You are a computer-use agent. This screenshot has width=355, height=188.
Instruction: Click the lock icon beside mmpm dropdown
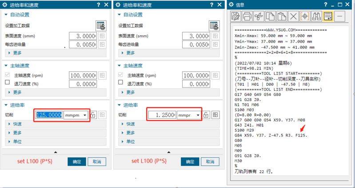[x=93, y=115]
